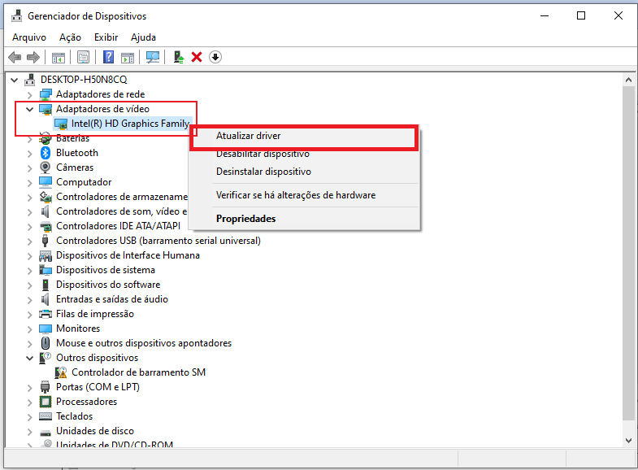Select the Dispositivos do software label
This screenshot has width=638, height=470.
(x=108, y=285)
